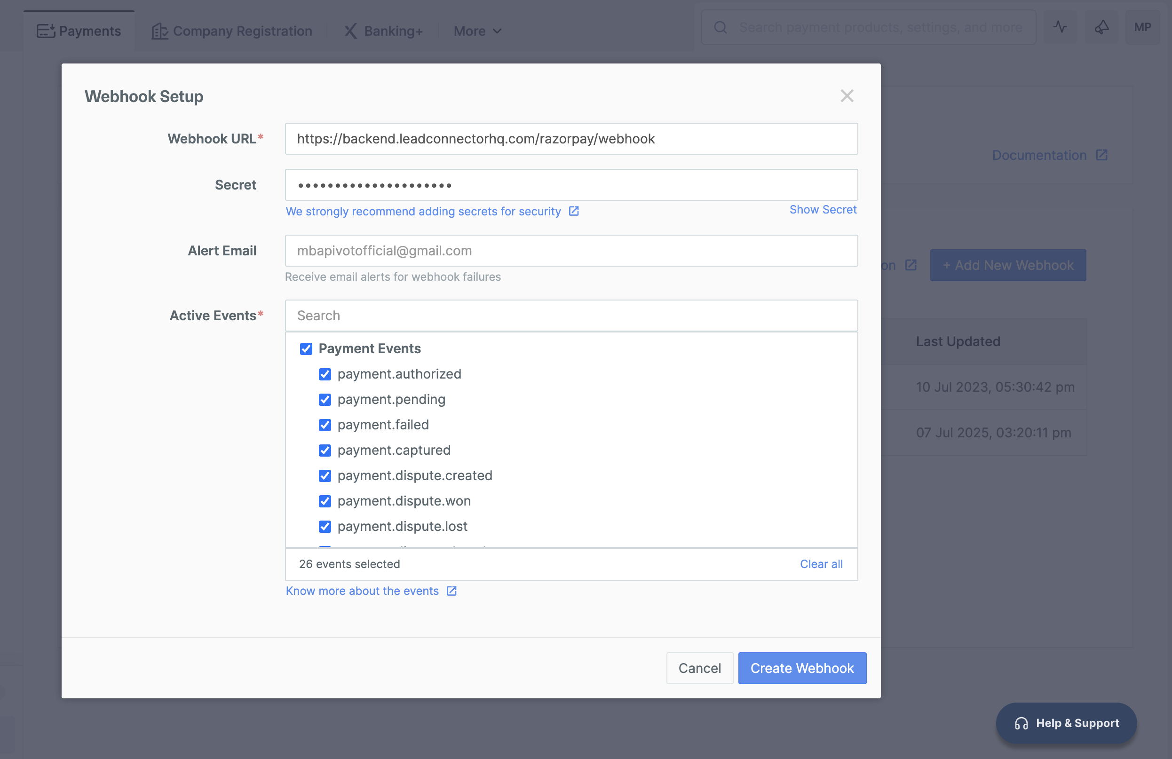The width and height of the screenshot is (1172, 759).
Task: Disable the payment.dispute.won event checkbox
Action: (325, 501)
